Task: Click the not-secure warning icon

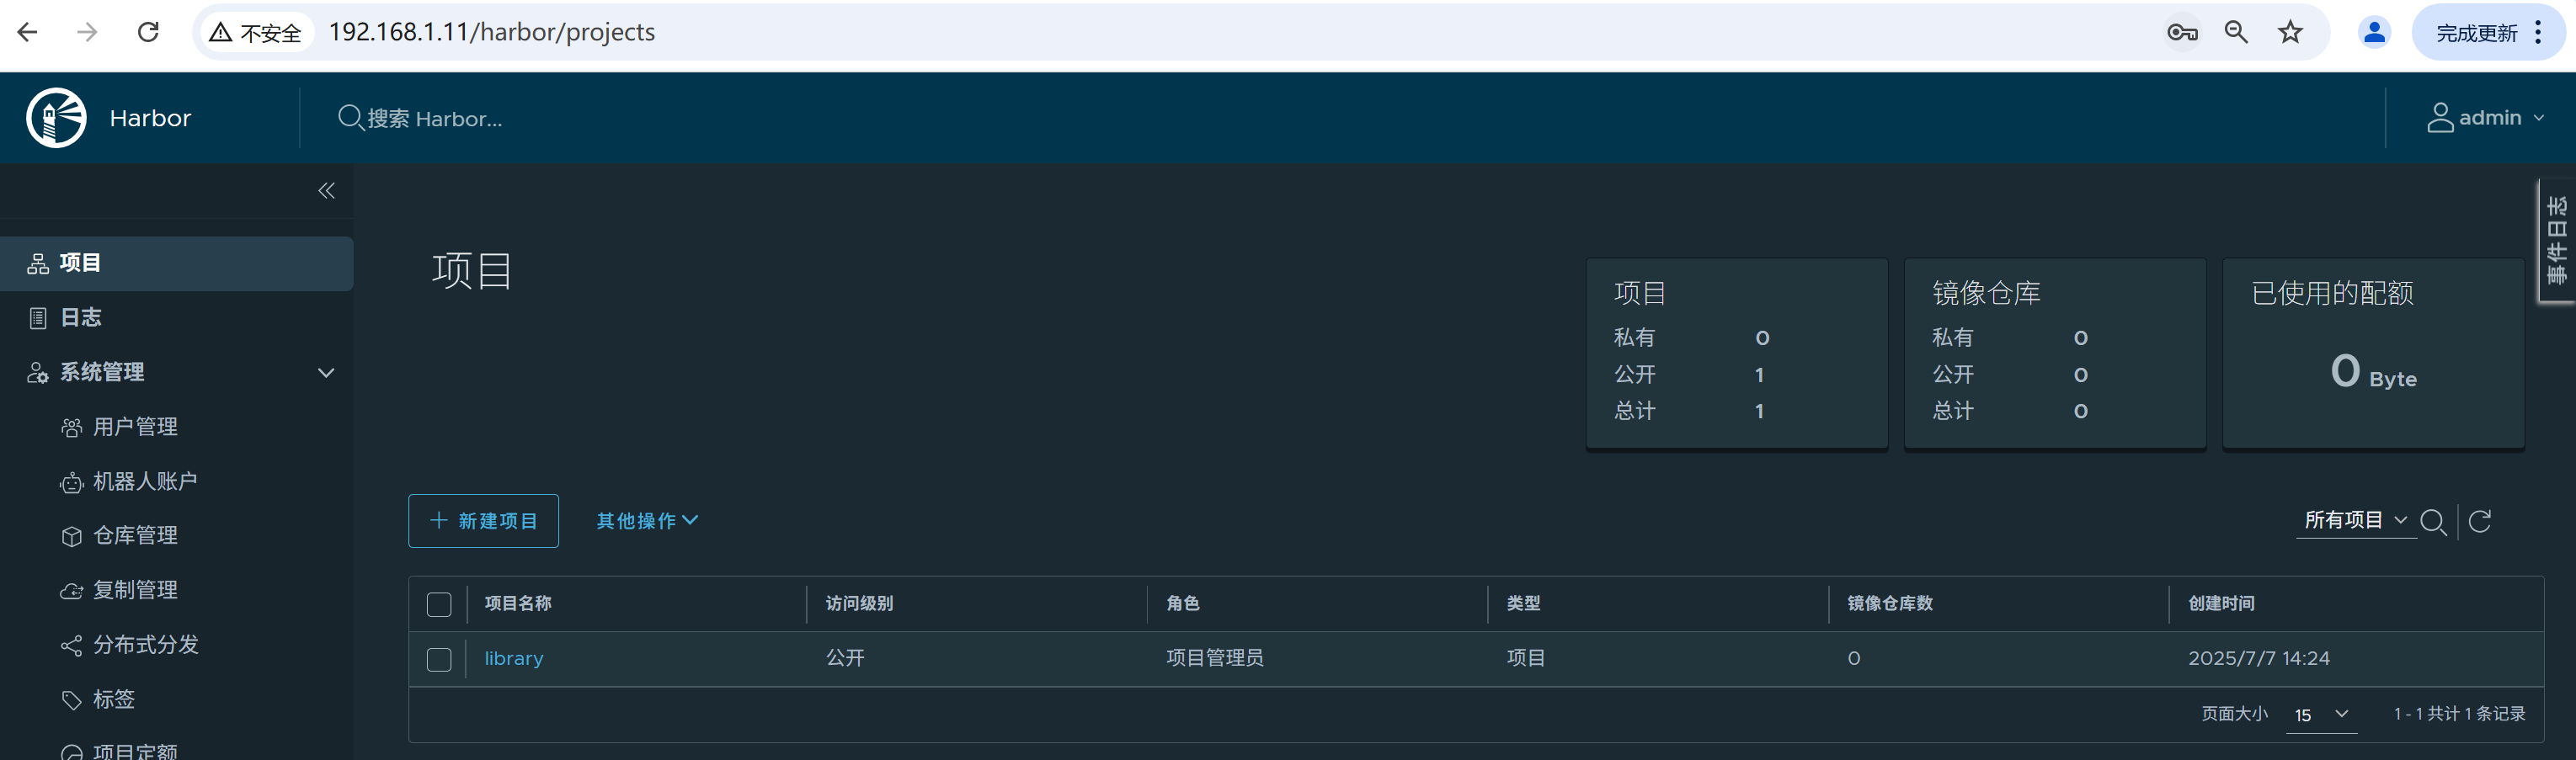Action: coord(220,32)
